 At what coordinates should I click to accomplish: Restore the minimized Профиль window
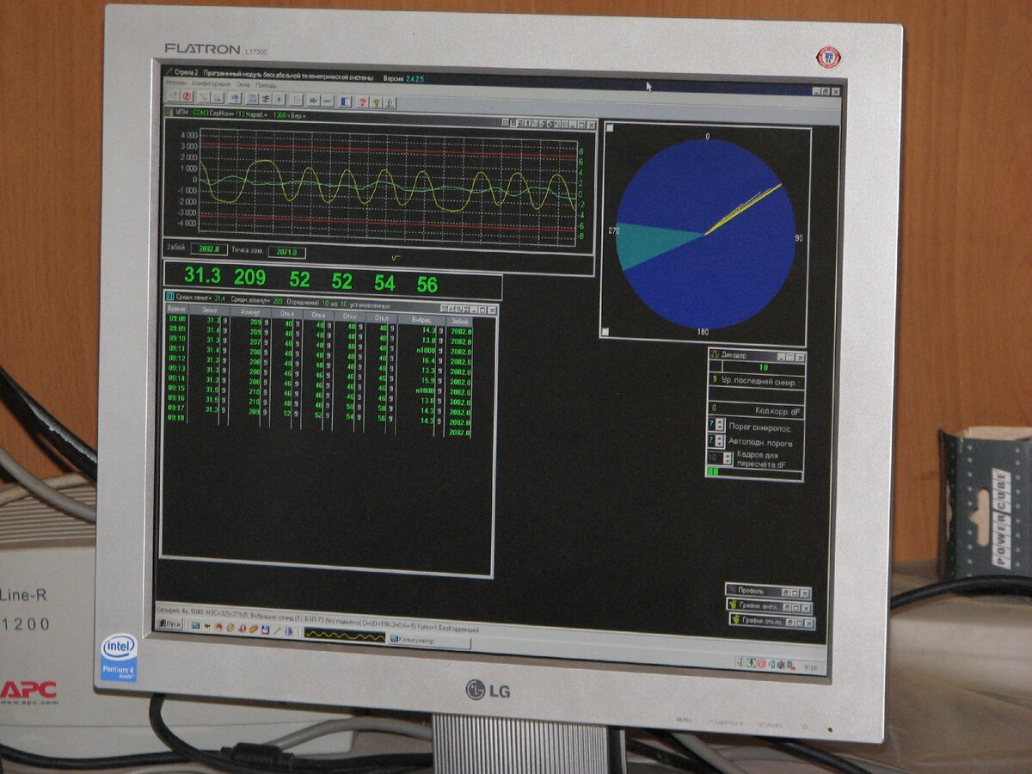769,592
